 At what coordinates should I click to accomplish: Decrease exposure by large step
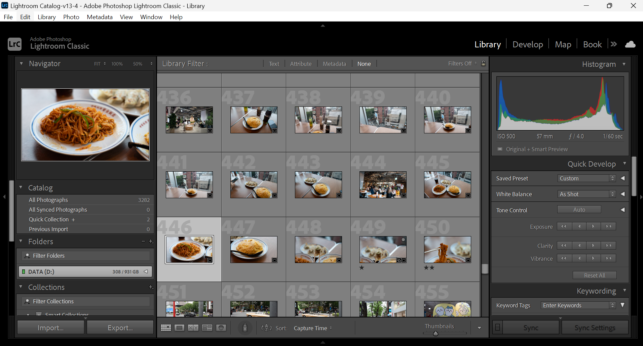pos(564,226)
